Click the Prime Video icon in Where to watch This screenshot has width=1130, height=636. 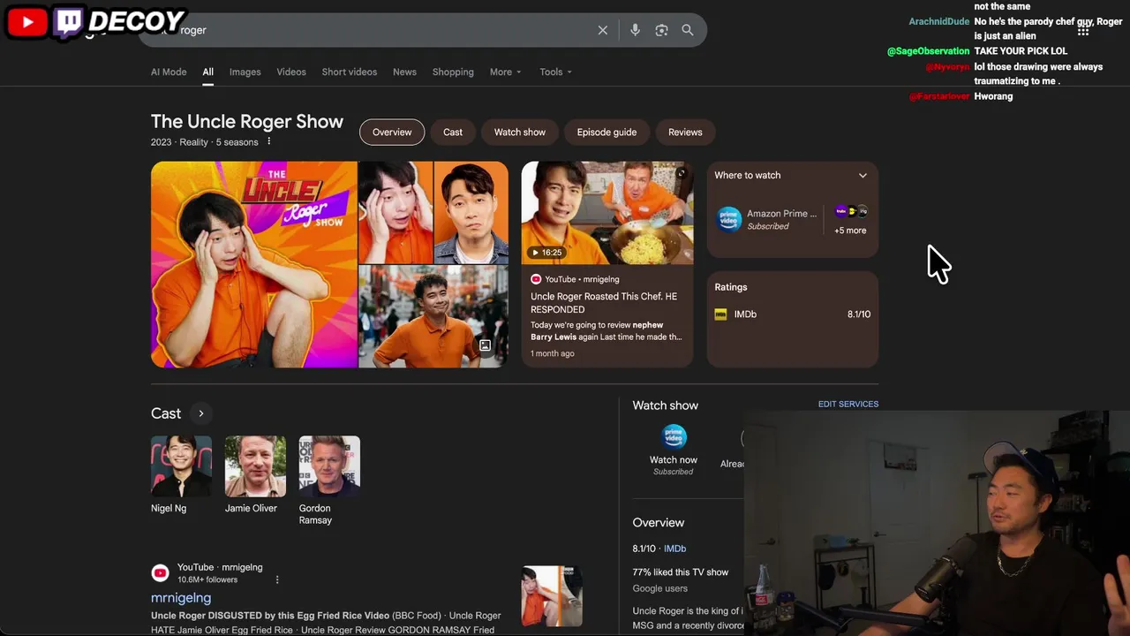pyautogui.click(x=729, y=219)
